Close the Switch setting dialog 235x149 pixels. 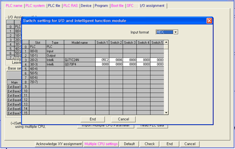209,21
